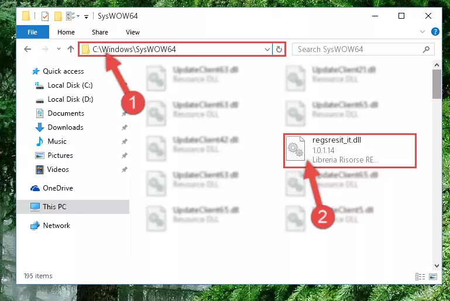Click the Forward navigation arrow
The image size is (450, 301).
tap(45, 49)
